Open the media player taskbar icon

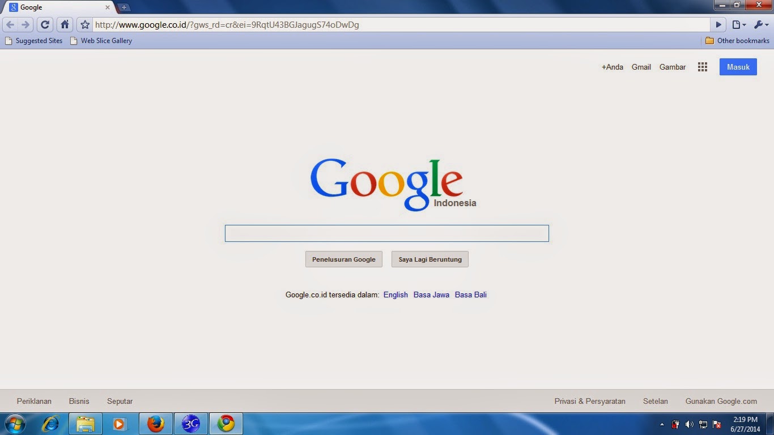tap(120, 424)
